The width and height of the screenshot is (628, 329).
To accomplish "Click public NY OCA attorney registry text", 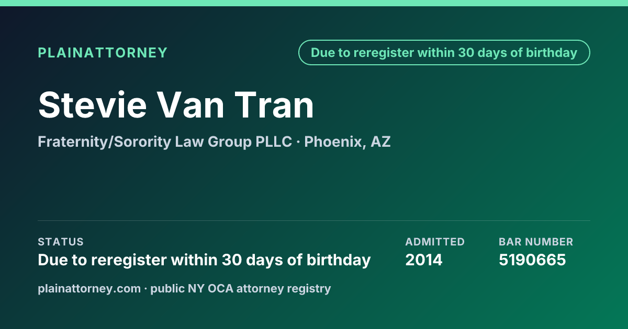I will 241,288.
